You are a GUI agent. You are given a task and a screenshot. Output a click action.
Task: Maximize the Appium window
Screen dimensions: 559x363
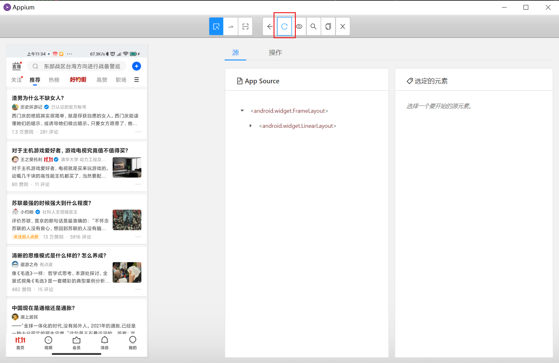tap(526, 7)
